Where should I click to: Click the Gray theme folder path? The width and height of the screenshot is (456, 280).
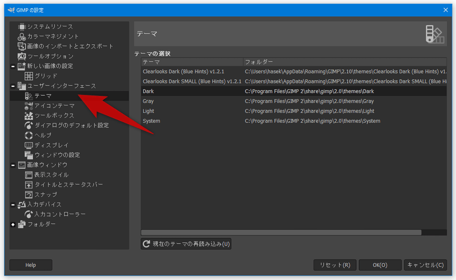point(309,101)
